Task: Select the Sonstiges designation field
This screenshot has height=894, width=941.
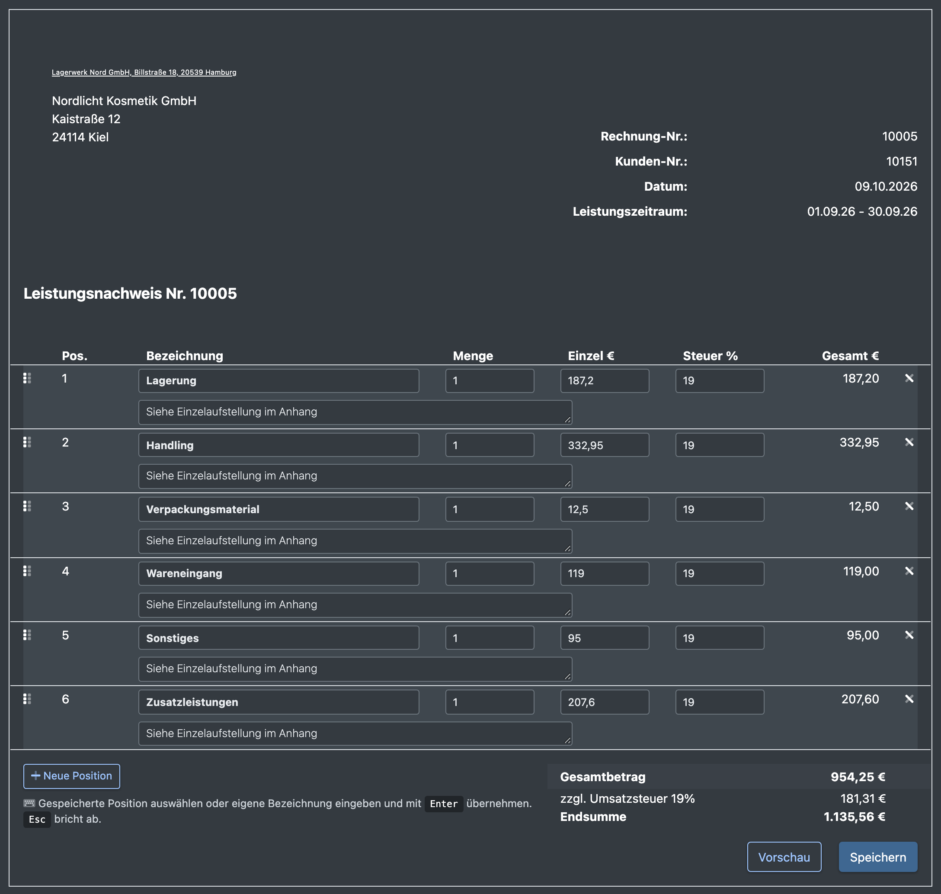Action: [x=279, y=638]
